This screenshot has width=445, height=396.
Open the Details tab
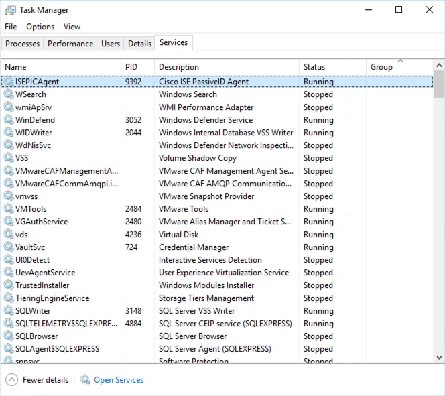[x=139, y=44]
